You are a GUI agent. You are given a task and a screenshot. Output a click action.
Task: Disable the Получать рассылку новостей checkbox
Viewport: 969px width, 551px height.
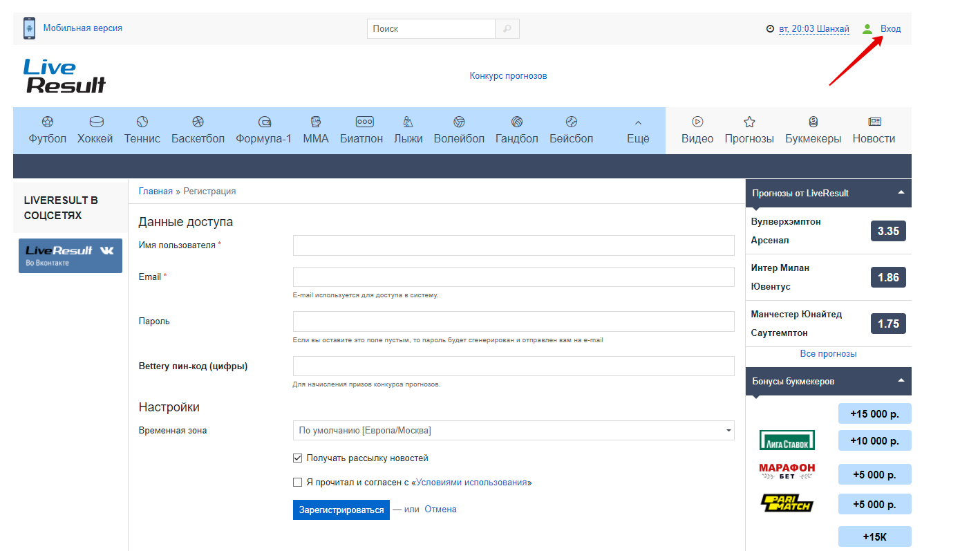point(298,458)
